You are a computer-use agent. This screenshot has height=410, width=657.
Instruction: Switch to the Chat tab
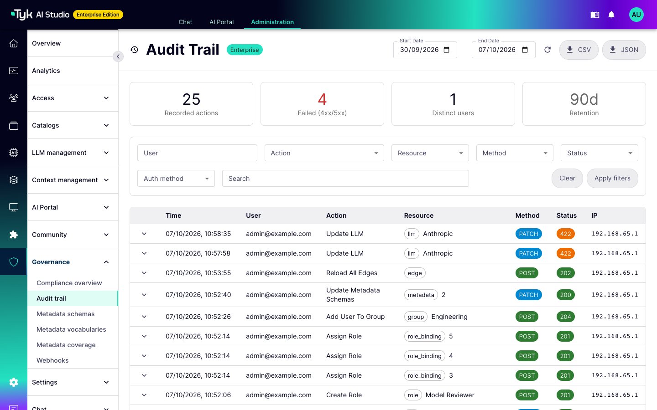[185, 22]
